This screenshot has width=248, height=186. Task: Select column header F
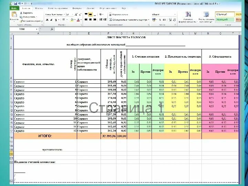click(108, 33)
